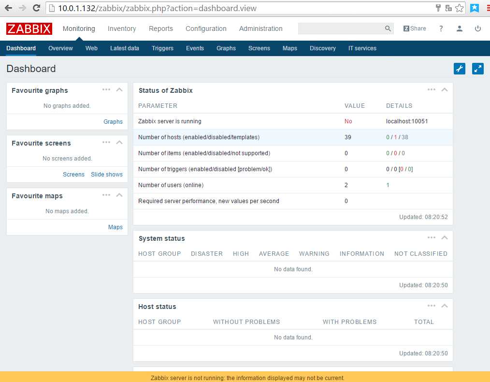Click the wrench edit dashboard button
The width and height of the screenshot is (490, 382).
pos(460,69)
